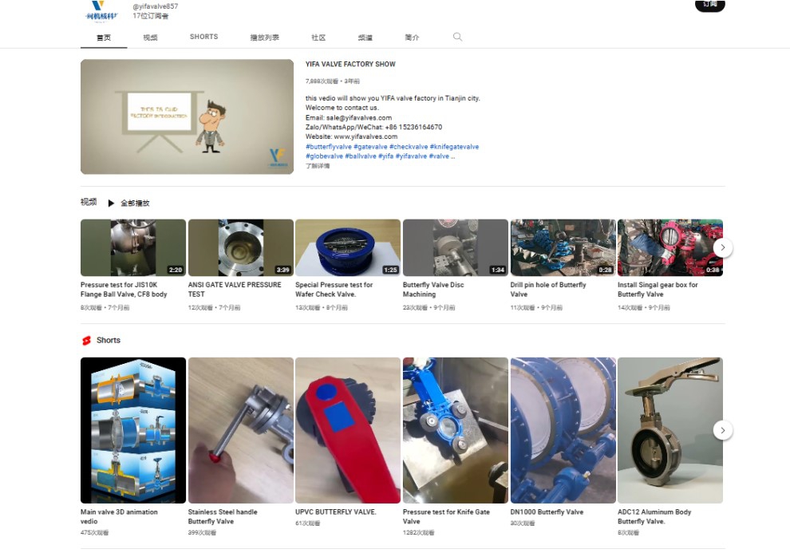790x557 pixels.
Task: Open the 视频 videos tab
Action: [150, 38]
